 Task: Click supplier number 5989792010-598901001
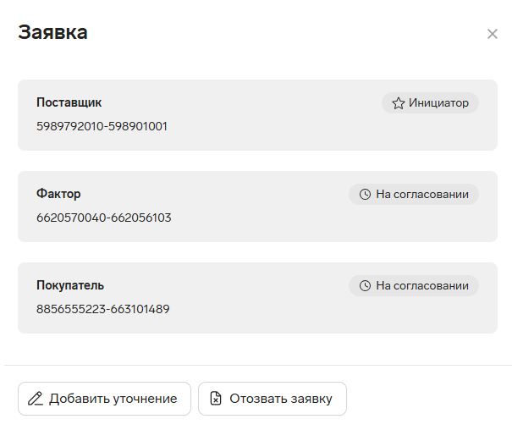point(102,126)
